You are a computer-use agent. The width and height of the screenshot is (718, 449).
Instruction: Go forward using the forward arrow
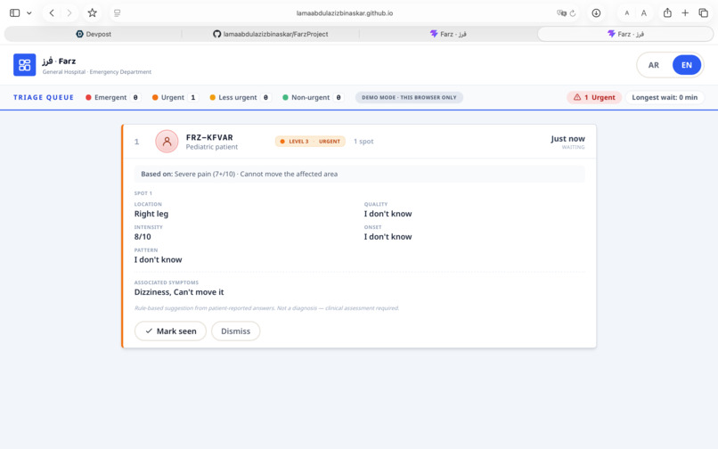[69, 12]
